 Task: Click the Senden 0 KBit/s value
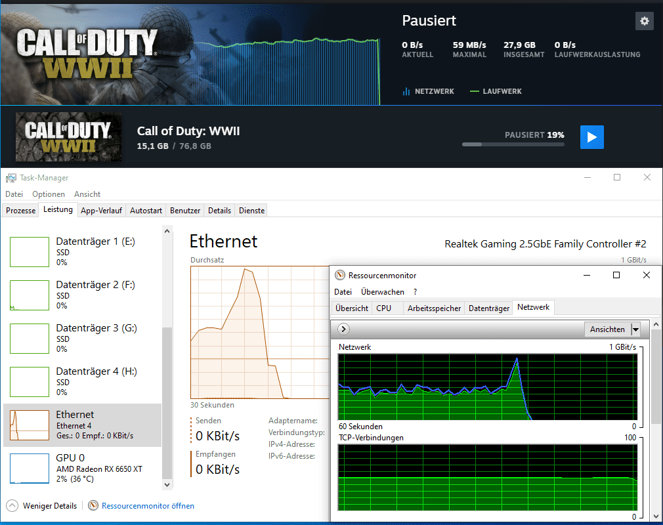[x=217, y=436]
